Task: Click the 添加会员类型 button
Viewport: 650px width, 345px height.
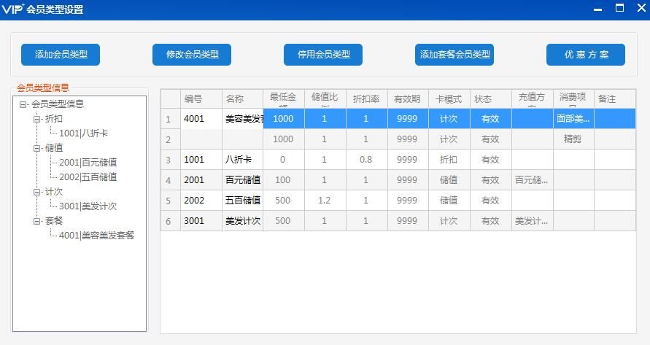Action: click(x=61, y=55)
